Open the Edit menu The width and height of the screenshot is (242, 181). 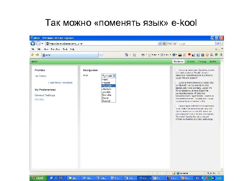39,49
